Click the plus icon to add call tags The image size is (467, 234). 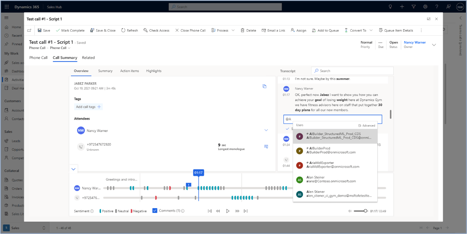pos(99,107)
